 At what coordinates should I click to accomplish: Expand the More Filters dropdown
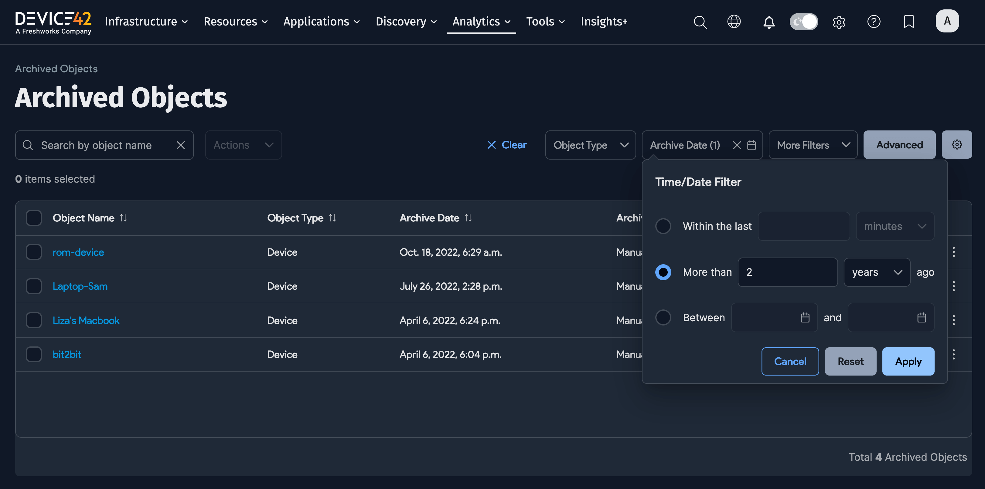(813, 145)
